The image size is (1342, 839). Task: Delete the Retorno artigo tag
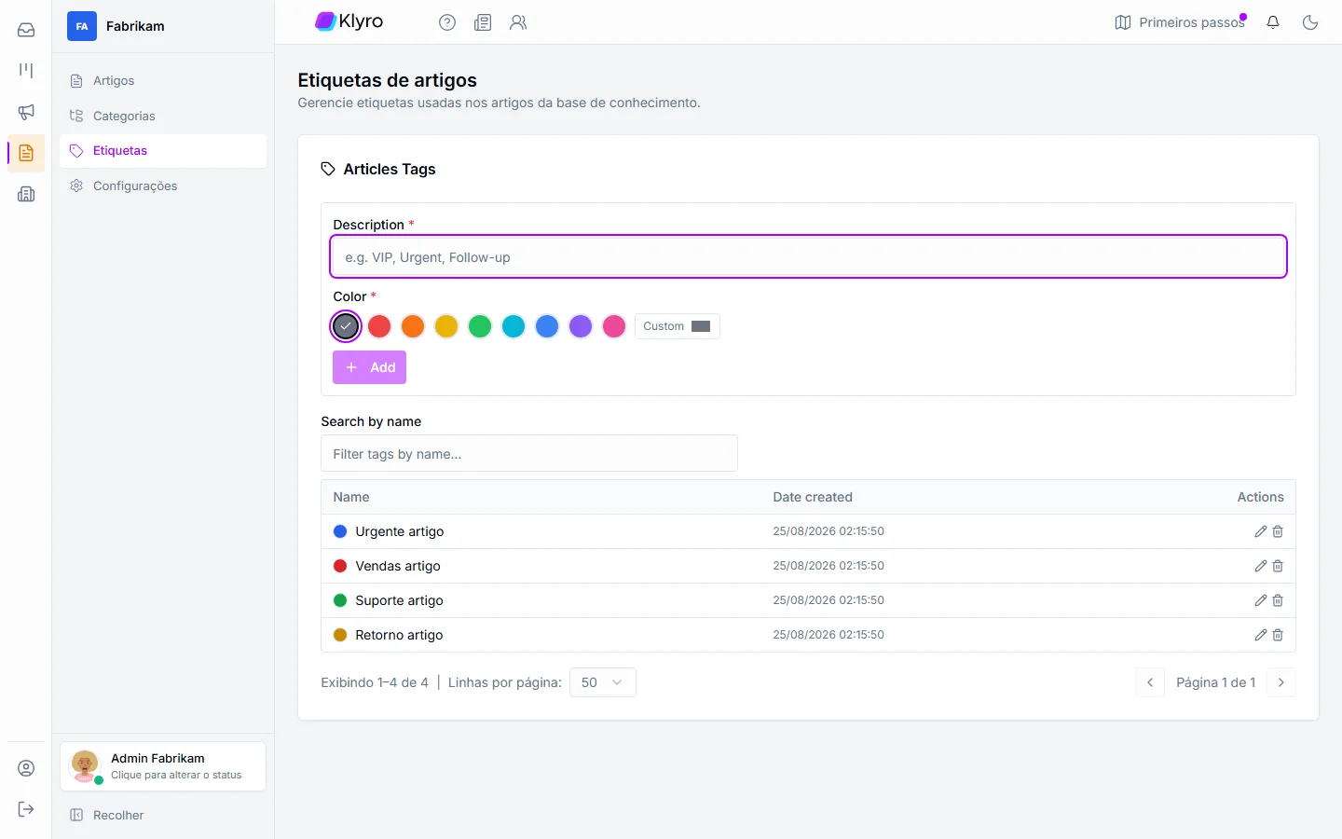coord(1278,635)
